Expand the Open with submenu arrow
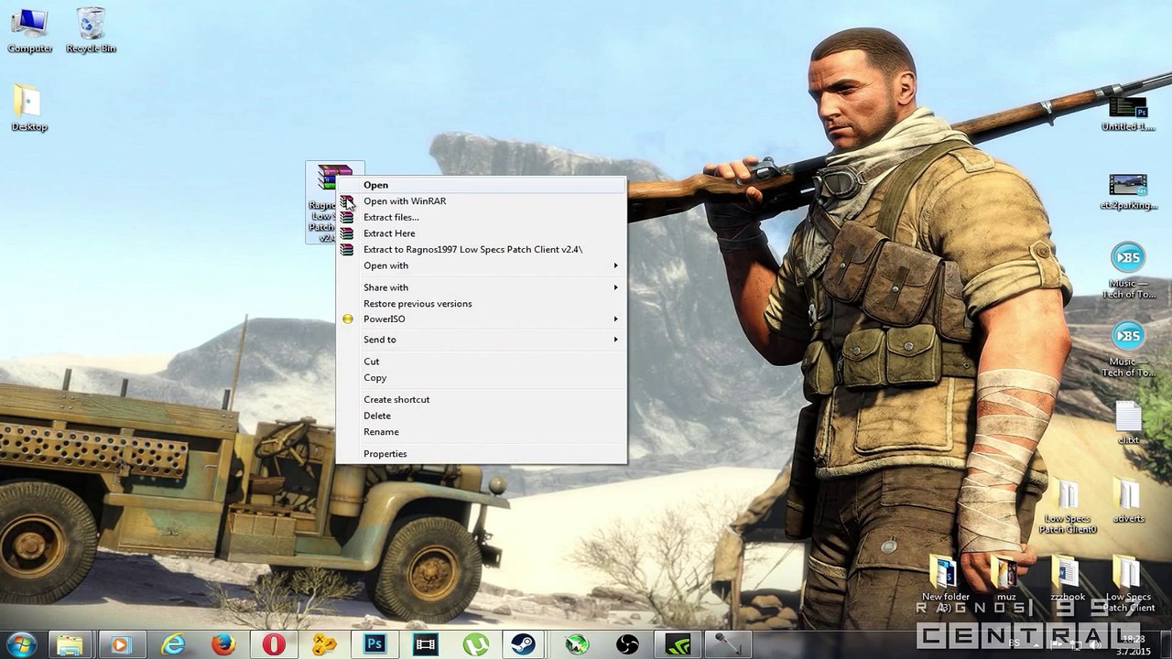 pyautogui.click(x=615, y=265)
